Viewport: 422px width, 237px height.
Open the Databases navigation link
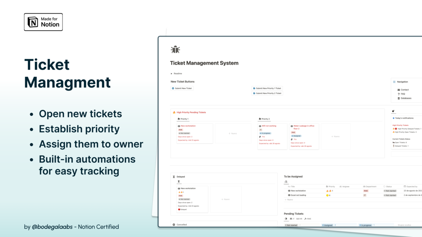406,98
